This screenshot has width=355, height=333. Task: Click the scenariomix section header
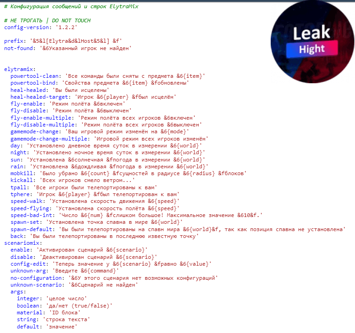tap(23, 243)
